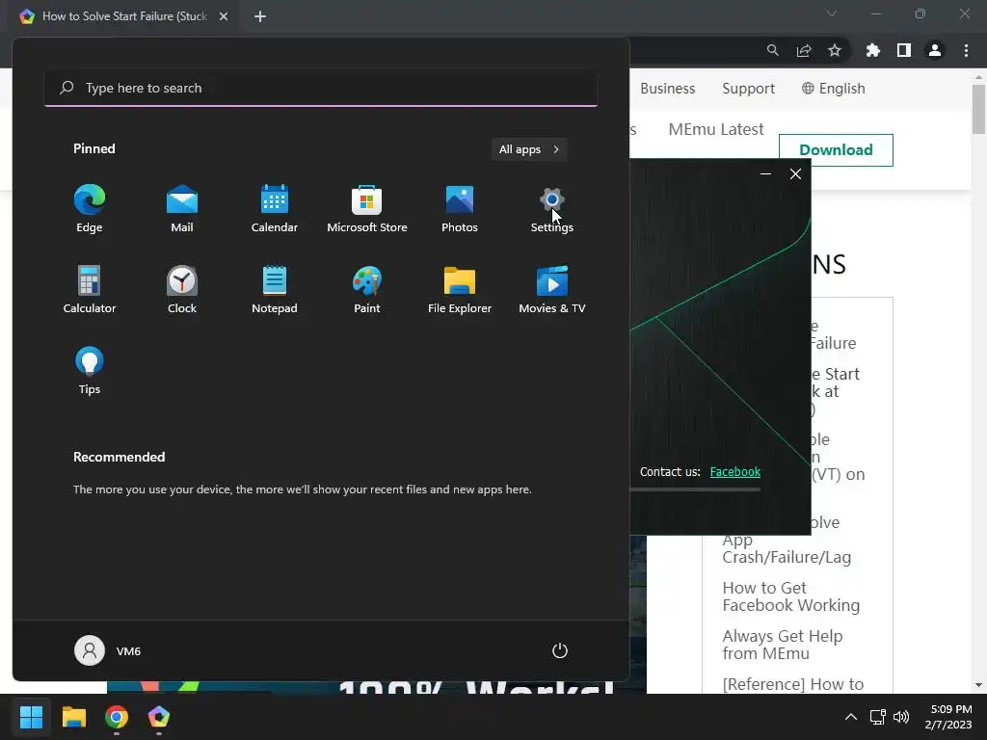Open File Explorer from pinned apps

(x=460, y=289)
